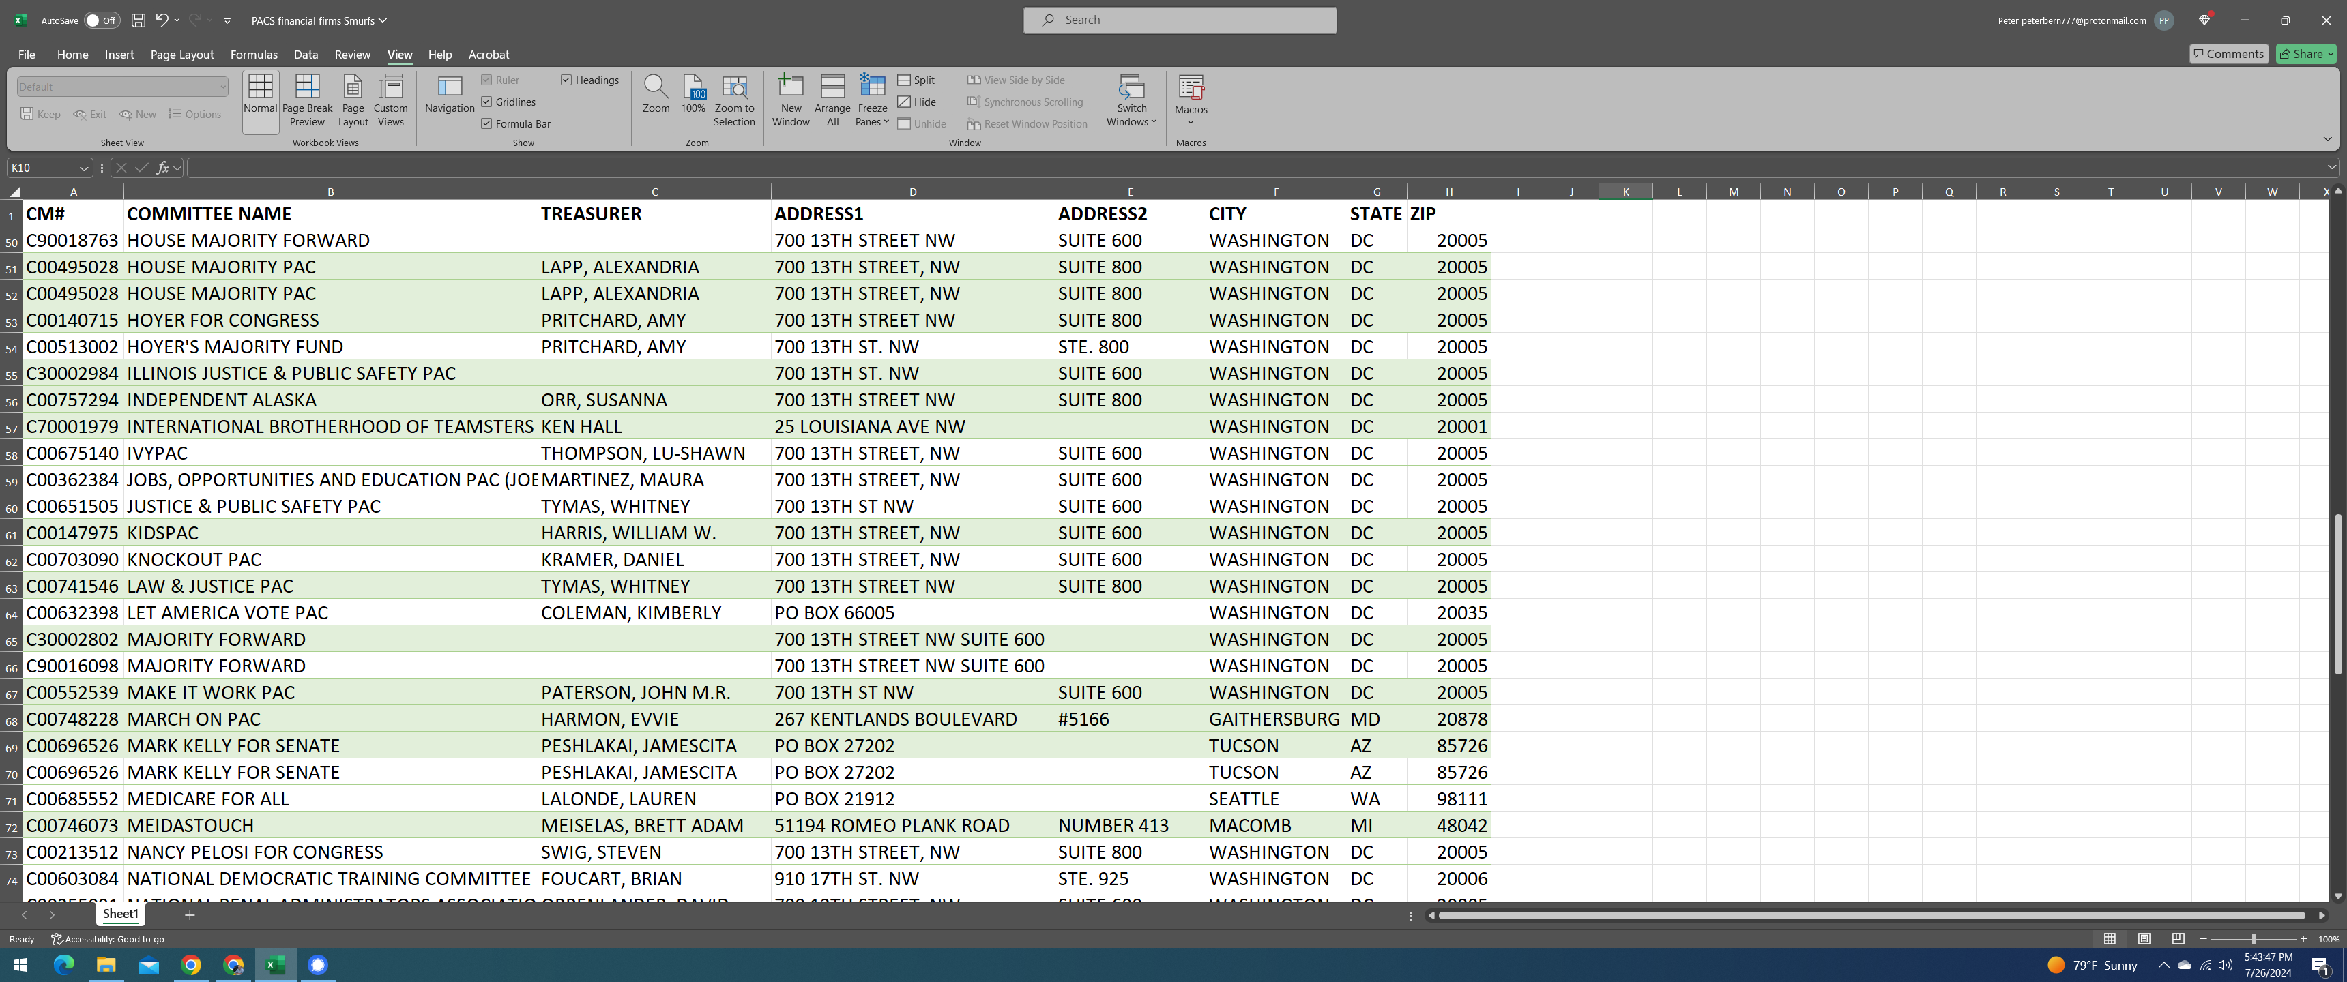The height and width of the screenshot is (982, 2347).
Task: Click the Comments button
Action: (x=2228, y=54)
